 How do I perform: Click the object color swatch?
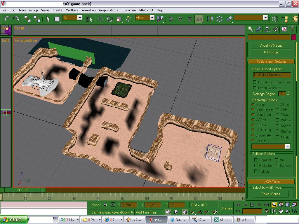pyautogui.click(x=293, y=37)
